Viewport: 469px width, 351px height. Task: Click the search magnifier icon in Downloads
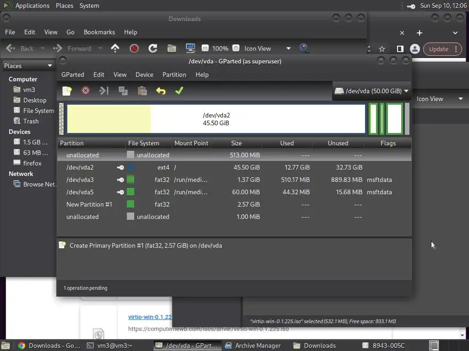(304, 48)
